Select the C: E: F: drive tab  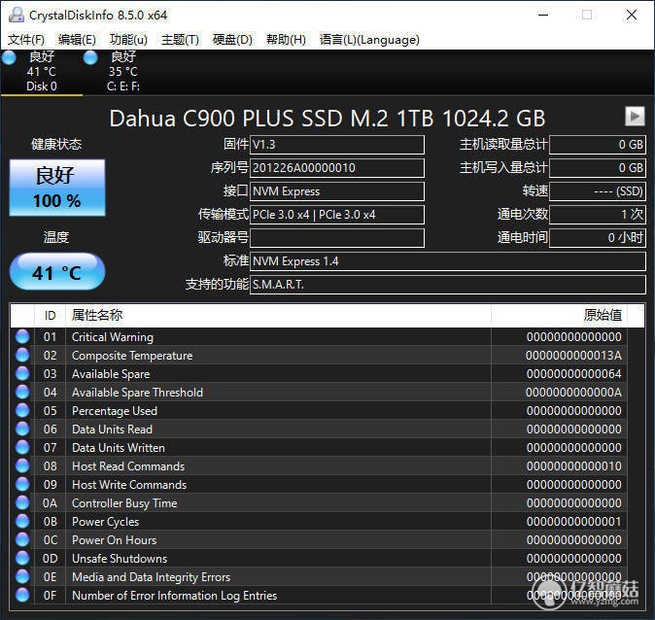coord(123,72)
